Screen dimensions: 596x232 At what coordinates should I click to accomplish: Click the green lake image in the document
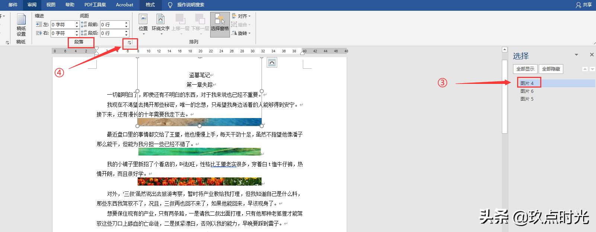point(199,151)
